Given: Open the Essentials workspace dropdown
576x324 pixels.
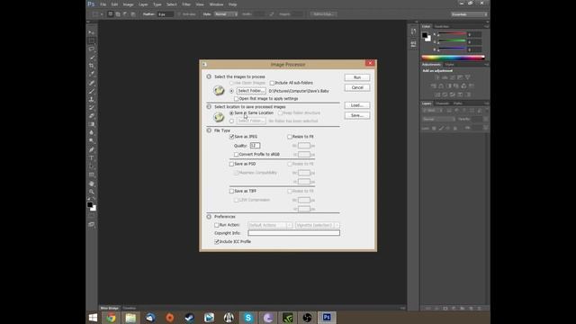Looking at the screenshot, I should (470, 14).
